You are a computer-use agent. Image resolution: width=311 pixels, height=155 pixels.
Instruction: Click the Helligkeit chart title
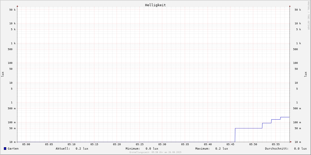[x=155, y=5]
